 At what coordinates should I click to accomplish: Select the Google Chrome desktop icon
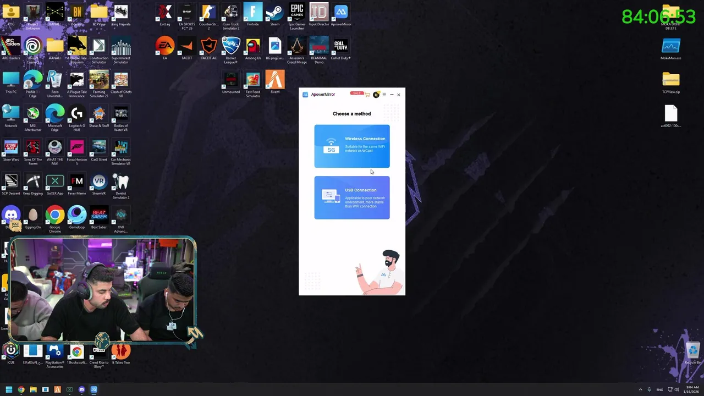pos(55,219)
